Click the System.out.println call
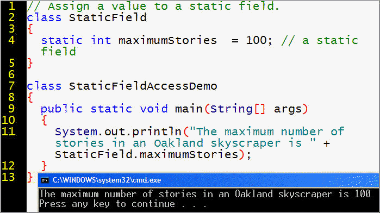Viewport: 380px width, 213px height. (x=119, y=131)
